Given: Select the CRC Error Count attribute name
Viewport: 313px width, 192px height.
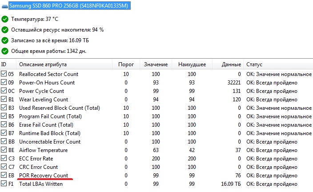Looking at the screenshot, I should click(38, 167).
